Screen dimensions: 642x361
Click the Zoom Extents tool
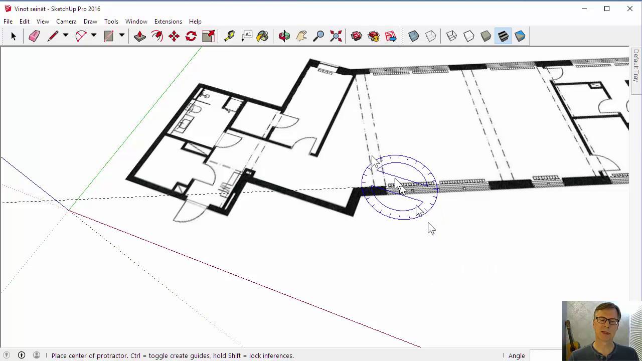click(336, 36)
